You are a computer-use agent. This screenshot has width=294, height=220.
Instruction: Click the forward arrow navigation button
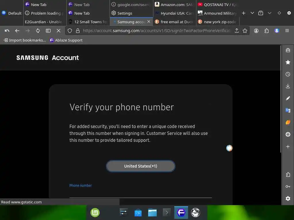27,31
